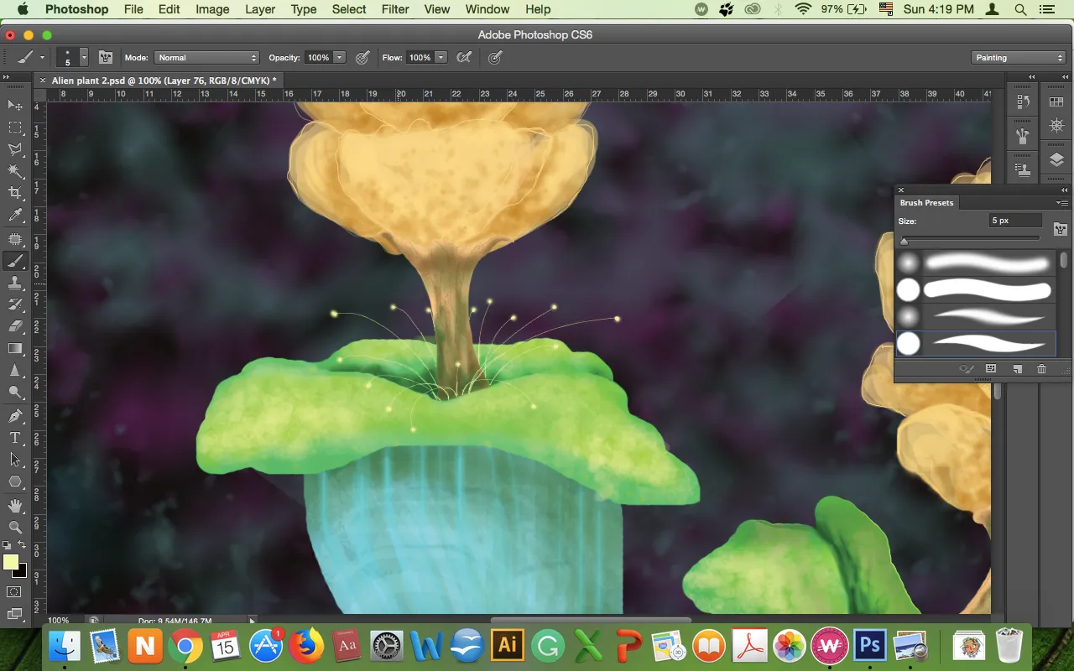Toggle pressure for brush size
The width and height of the screenshot is (1074, 671).
[496, 57]
